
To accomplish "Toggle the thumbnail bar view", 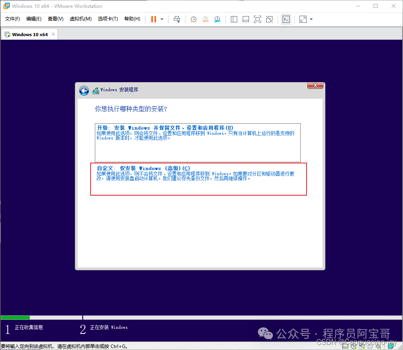I will coord(246,19).
